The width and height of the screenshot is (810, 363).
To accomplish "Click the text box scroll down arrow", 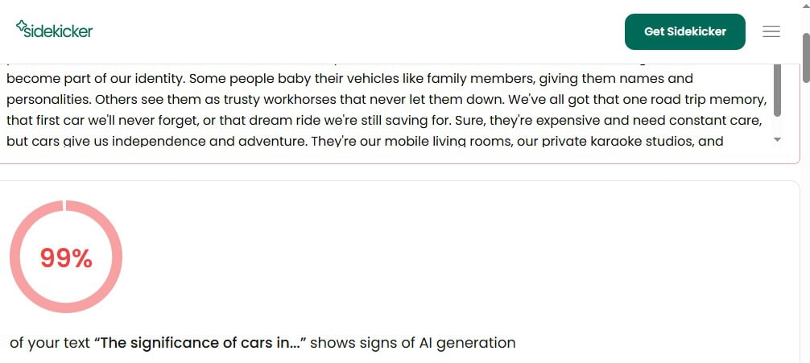I will coord(777,139).
